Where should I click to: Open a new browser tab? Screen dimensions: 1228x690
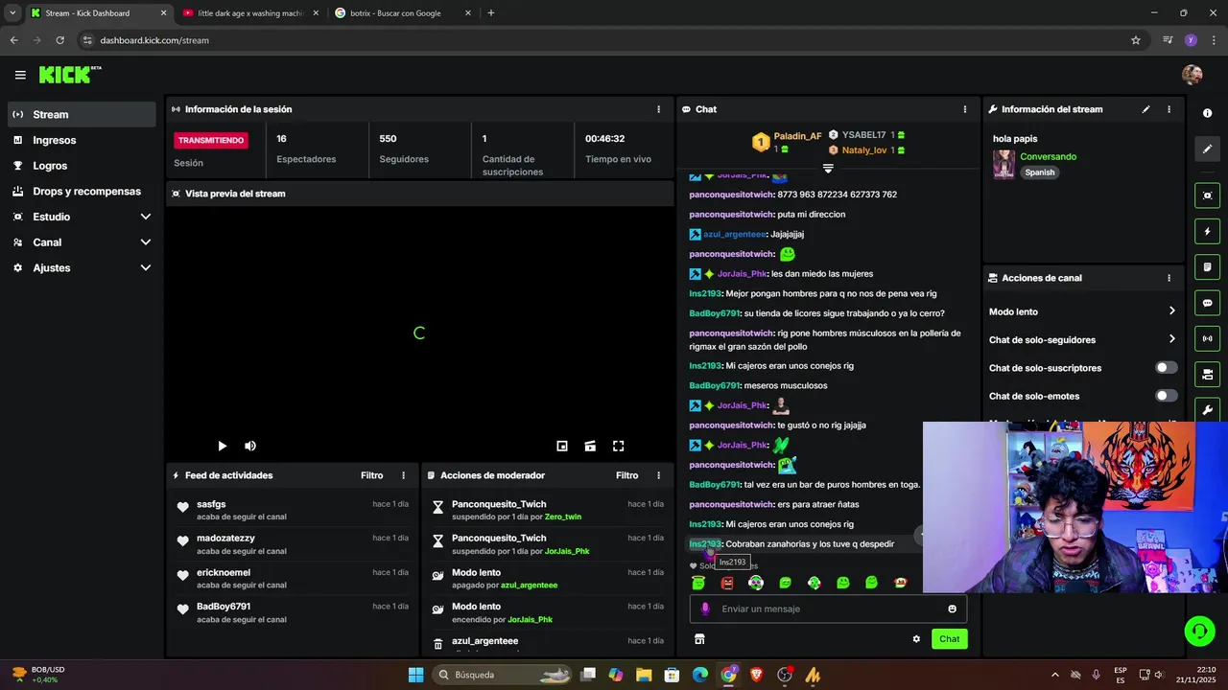[x=491, y=13]
